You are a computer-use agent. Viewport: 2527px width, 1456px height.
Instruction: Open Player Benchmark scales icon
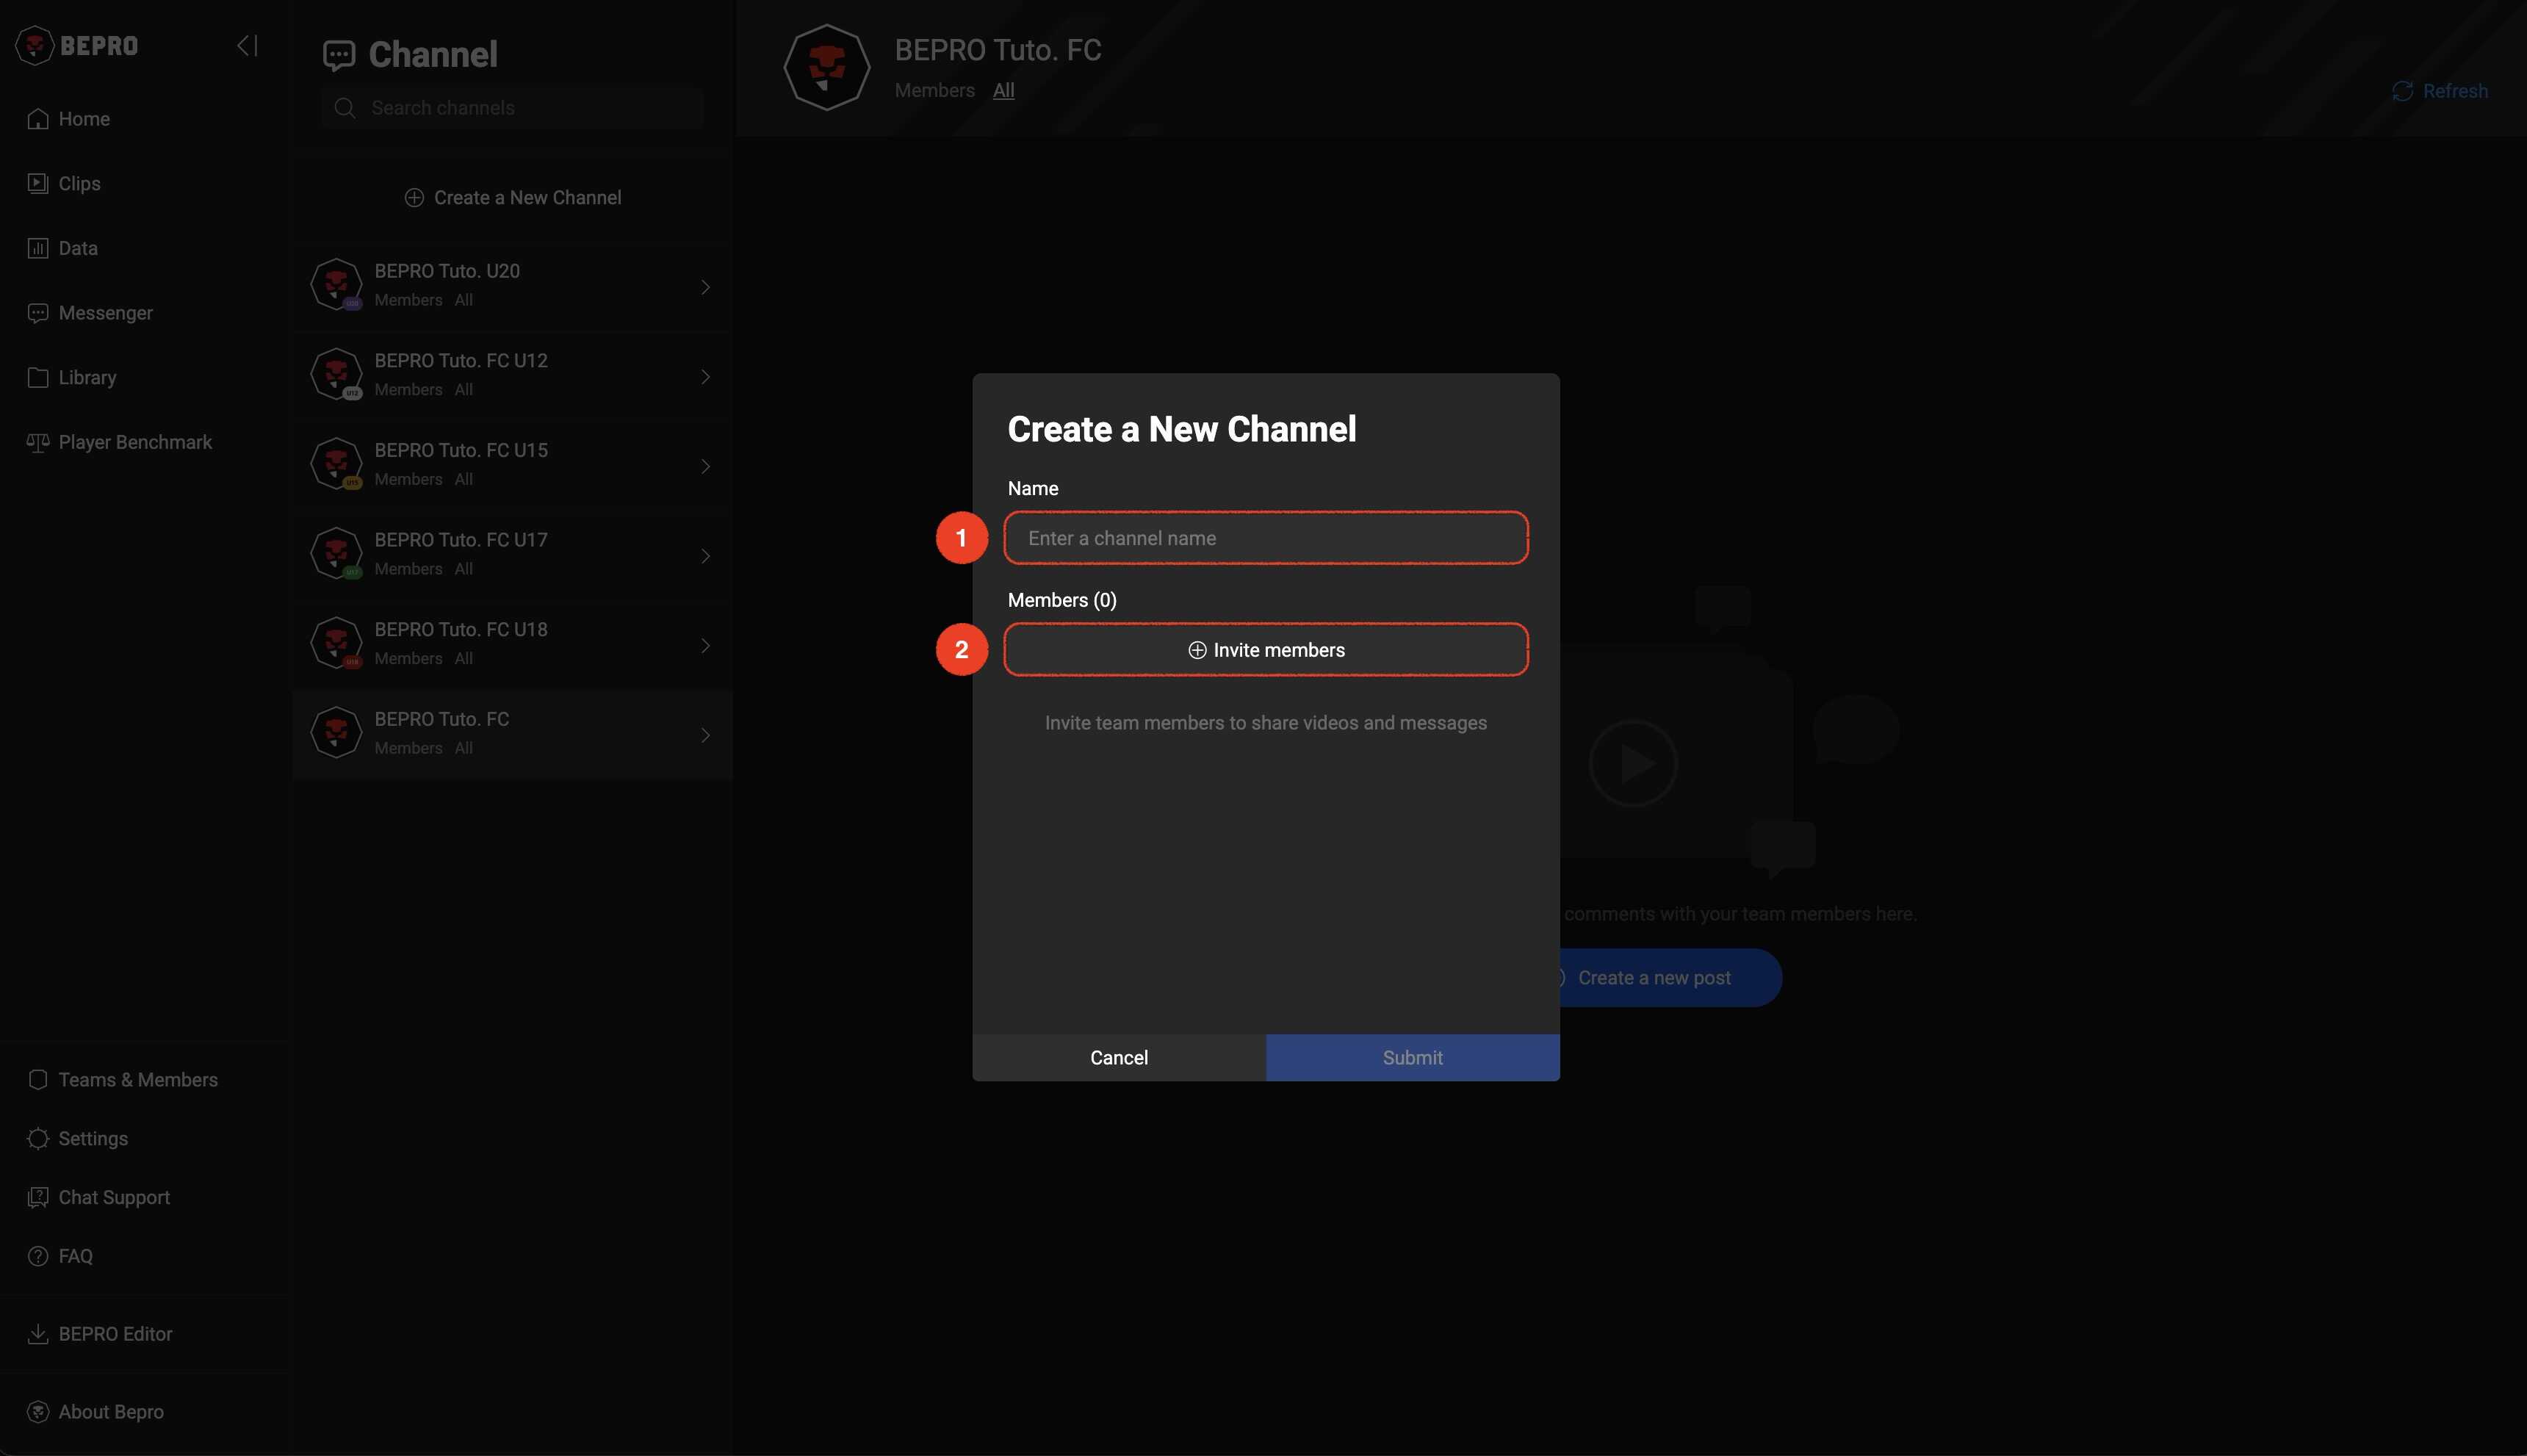coord(38,442)
